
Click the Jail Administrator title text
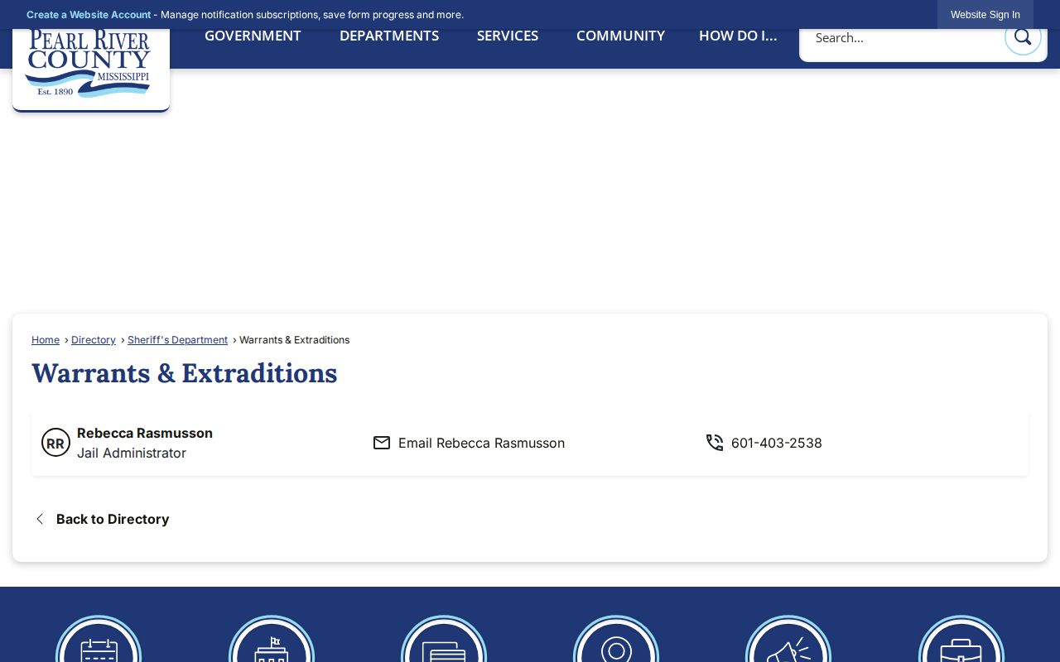click(x=132, y=453)
